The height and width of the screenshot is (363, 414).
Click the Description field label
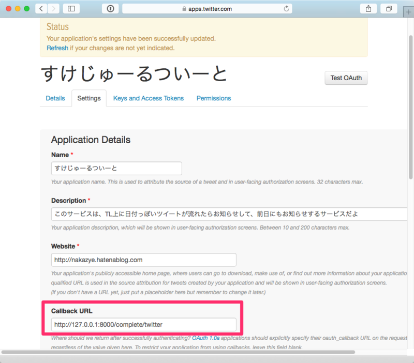point(69,201)
